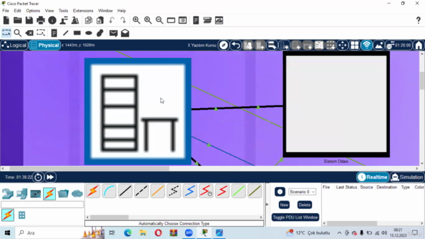
Task: Open network information icon
Action: [x=52, y=21]
